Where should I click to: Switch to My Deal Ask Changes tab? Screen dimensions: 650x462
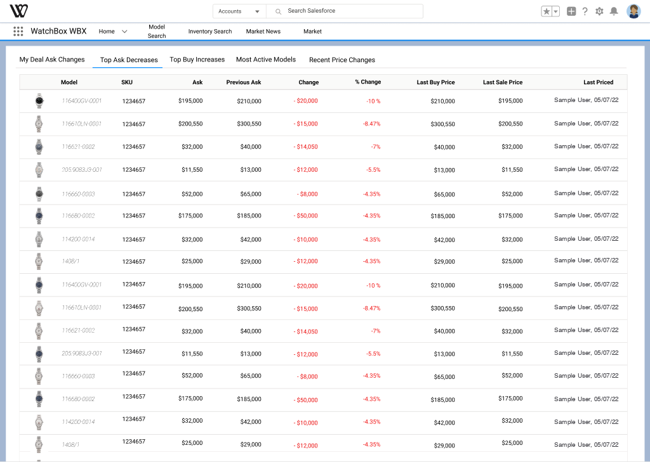click(52, 60)
